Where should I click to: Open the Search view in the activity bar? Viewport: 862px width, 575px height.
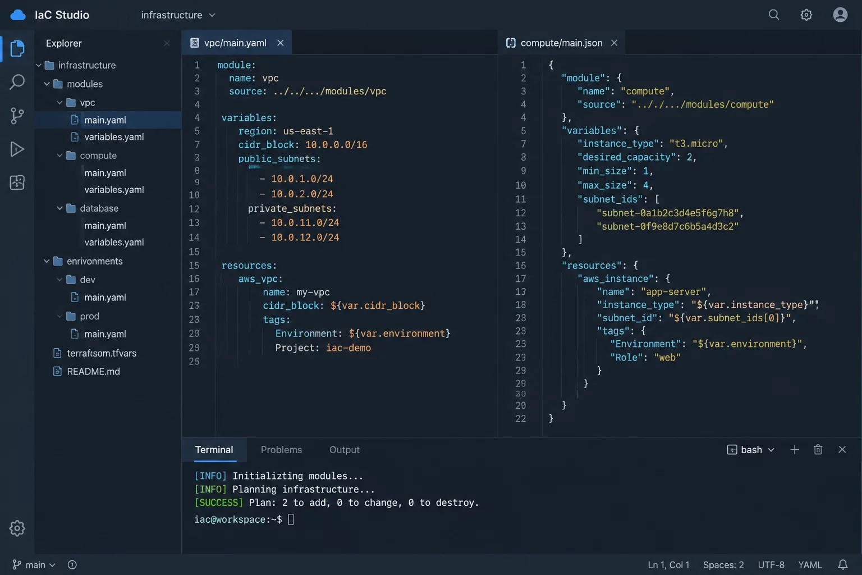(17, 82)
